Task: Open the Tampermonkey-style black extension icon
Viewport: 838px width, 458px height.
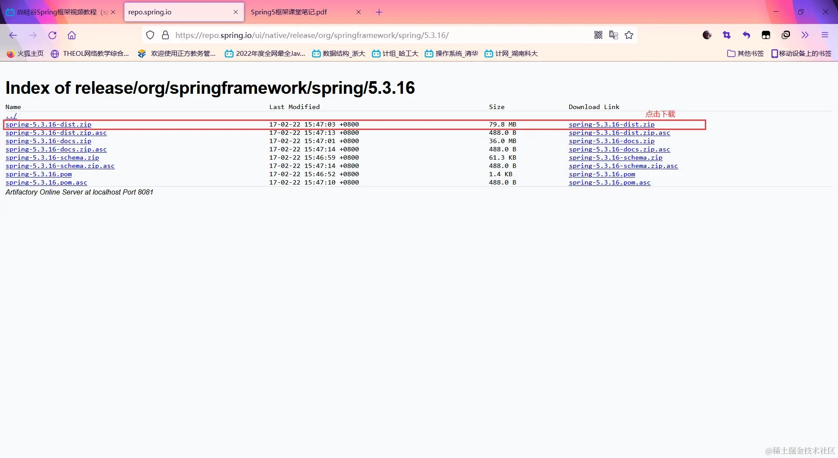Action: (x=766, y=35)
